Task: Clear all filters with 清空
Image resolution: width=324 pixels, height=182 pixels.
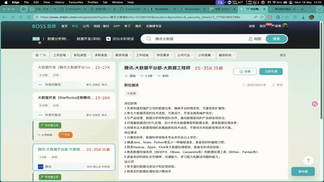Action: coord(282,55)
